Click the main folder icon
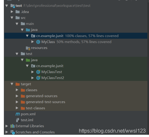This screenshot has height=137, width=149. pyautogui.click(x=23, y=24)
